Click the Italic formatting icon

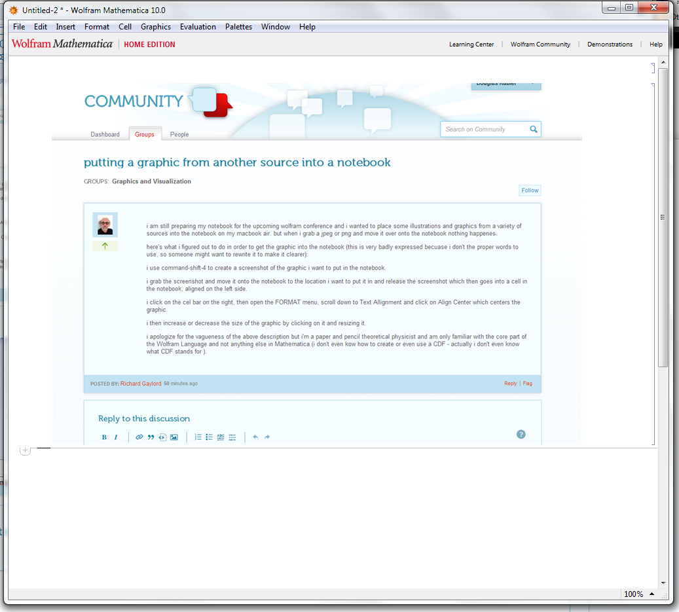point(116,437)
